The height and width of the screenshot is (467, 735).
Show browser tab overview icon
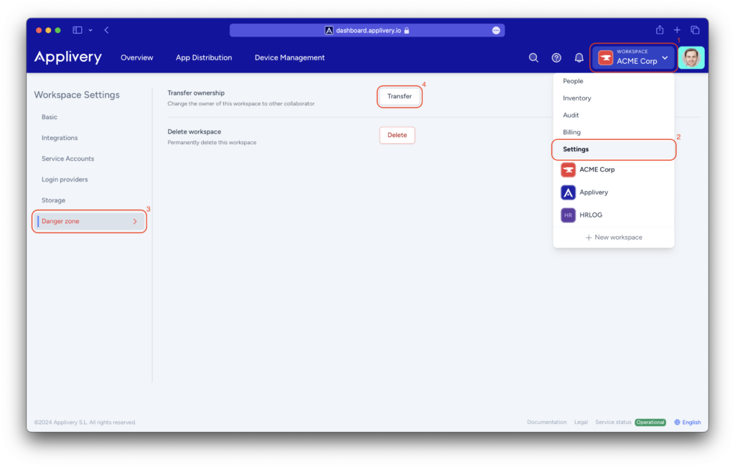coord(695,30)
